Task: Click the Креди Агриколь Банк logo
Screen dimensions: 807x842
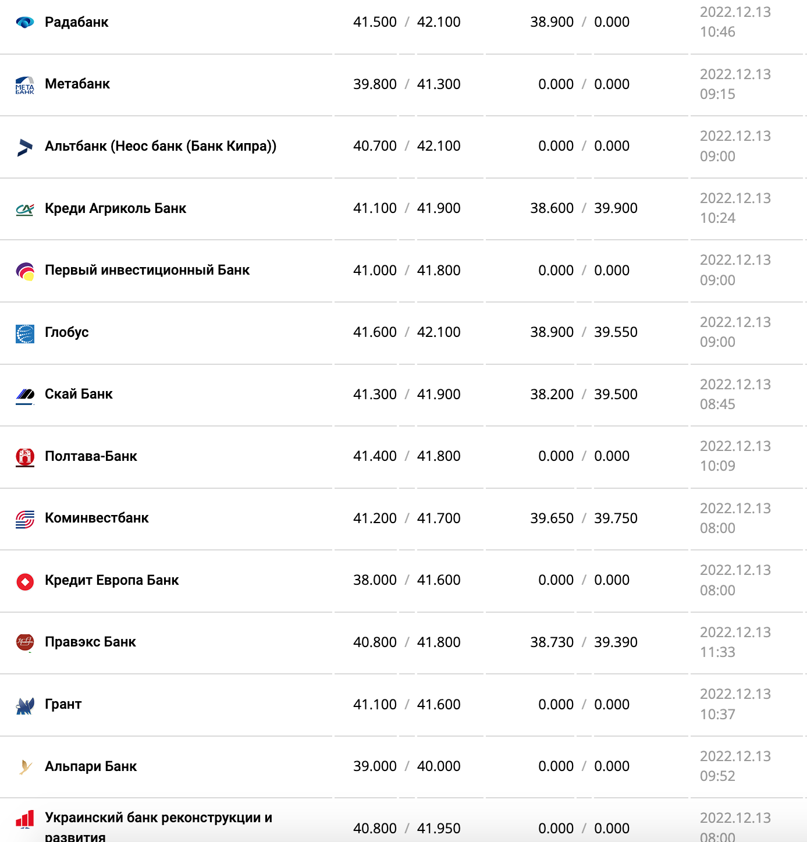Action: [x=25, y=209]
